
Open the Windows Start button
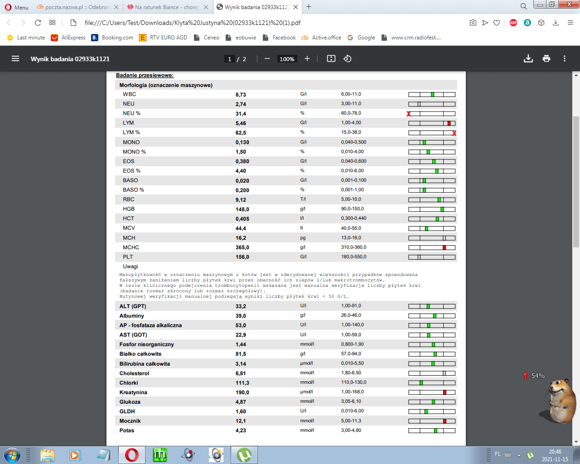[x=12, y=455]
